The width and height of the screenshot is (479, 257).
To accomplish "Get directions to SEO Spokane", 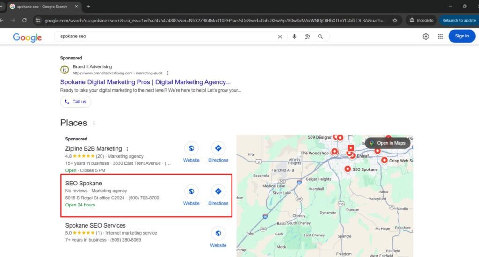I will click(218, 195).
